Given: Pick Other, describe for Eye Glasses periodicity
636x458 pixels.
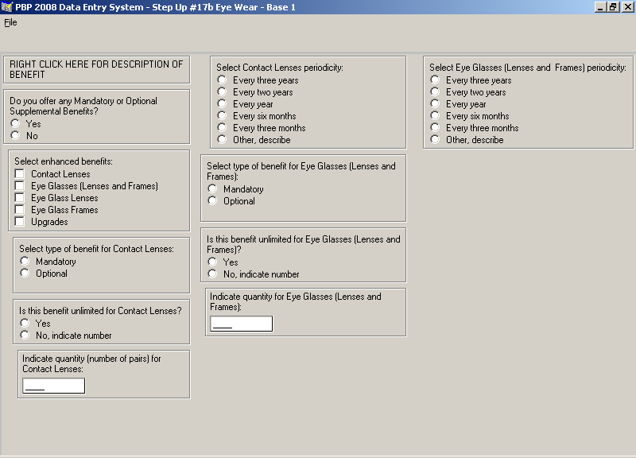Looking at the screenshot, I should coord(435,140).
